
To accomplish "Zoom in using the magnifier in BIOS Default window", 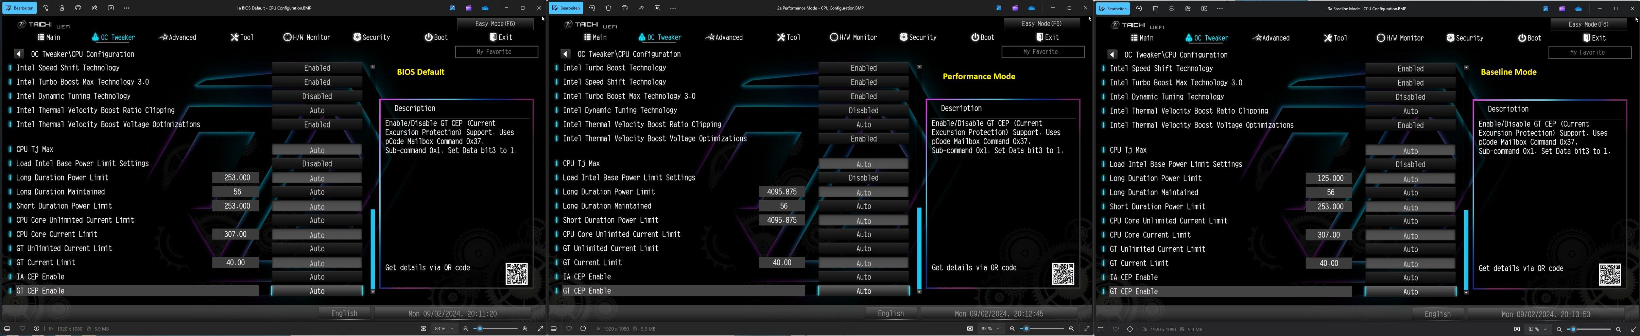I will tap(524, 329).
